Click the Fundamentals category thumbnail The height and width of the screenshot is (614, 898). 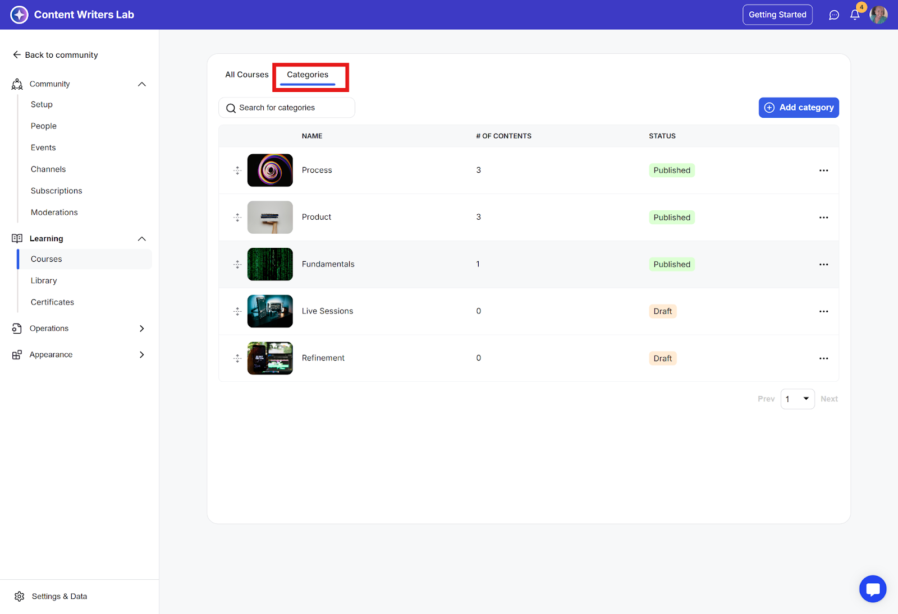pos(270,264)
